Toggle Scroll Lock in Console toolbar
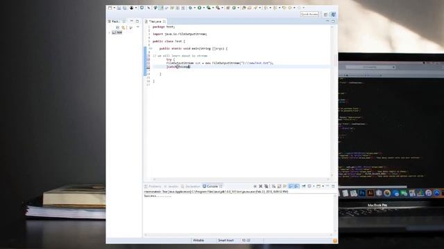The width and height of the screenshot is (444, 249). click(279, 186)
